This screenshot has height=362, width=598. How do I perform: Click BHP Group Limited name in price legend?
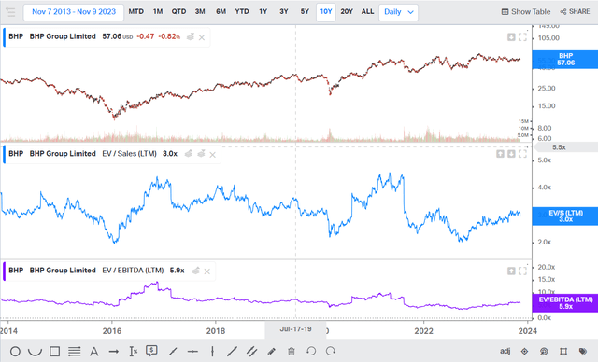(x=63, y=36)
